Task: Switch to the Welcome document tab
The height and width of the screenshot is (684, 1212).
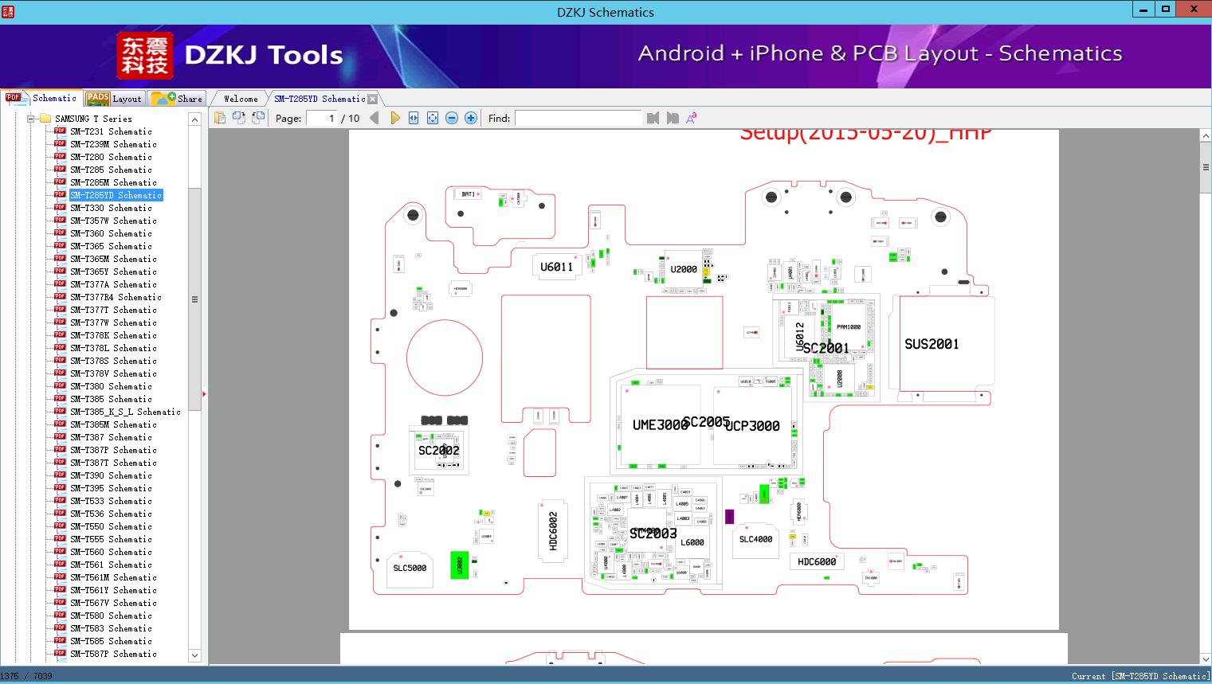Action: (x=240, y=99)
